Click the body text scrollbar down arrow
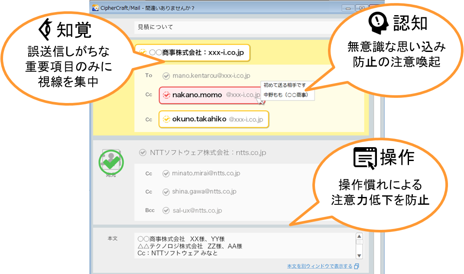This screenshot has width=464, height=274. [359, 254]
